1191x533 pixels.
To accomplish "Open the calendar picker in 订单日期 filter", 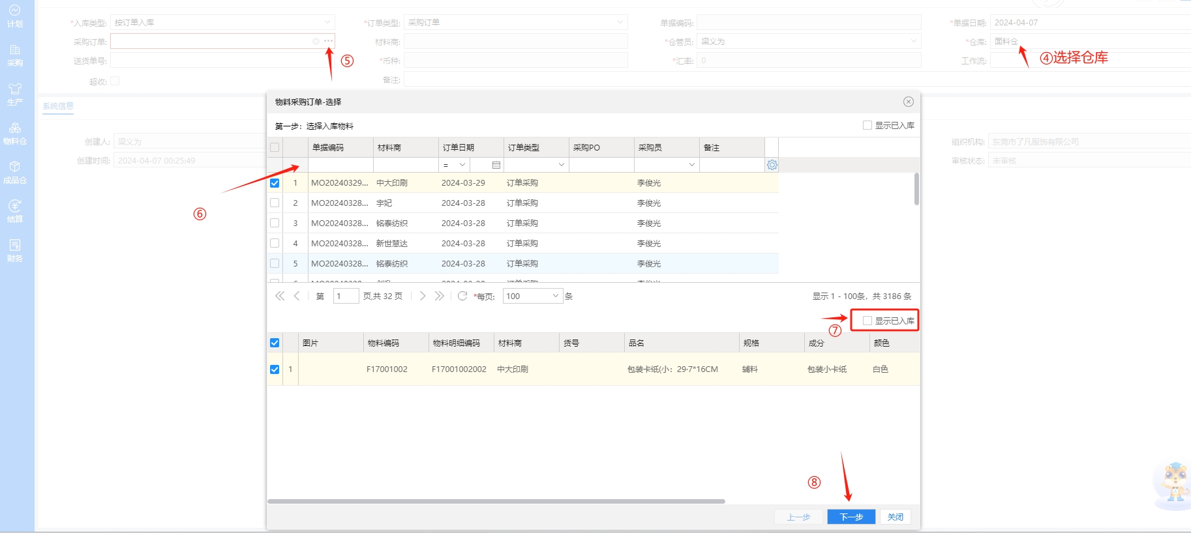I will coord(496,166).
